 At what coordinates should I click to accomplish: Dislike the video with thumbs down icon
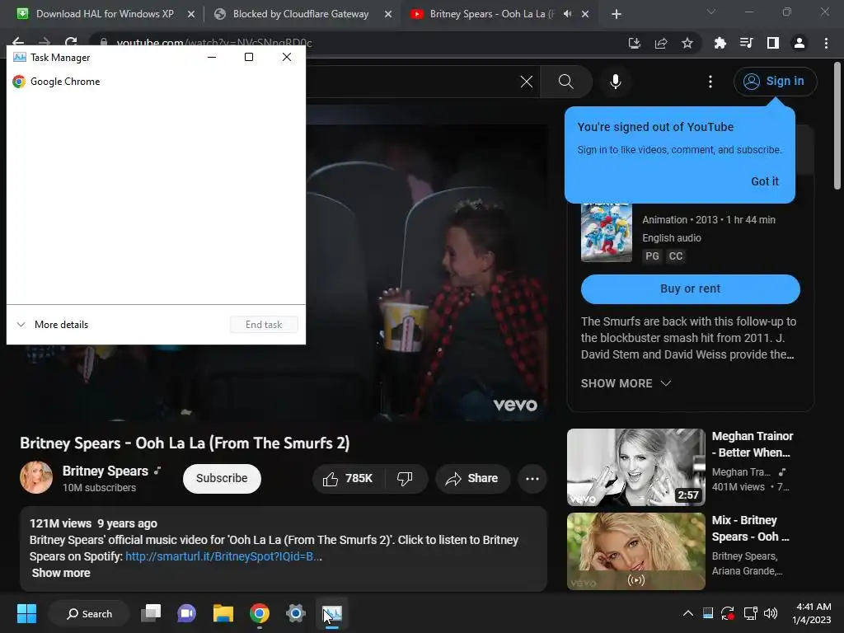(x=405, y=479)
